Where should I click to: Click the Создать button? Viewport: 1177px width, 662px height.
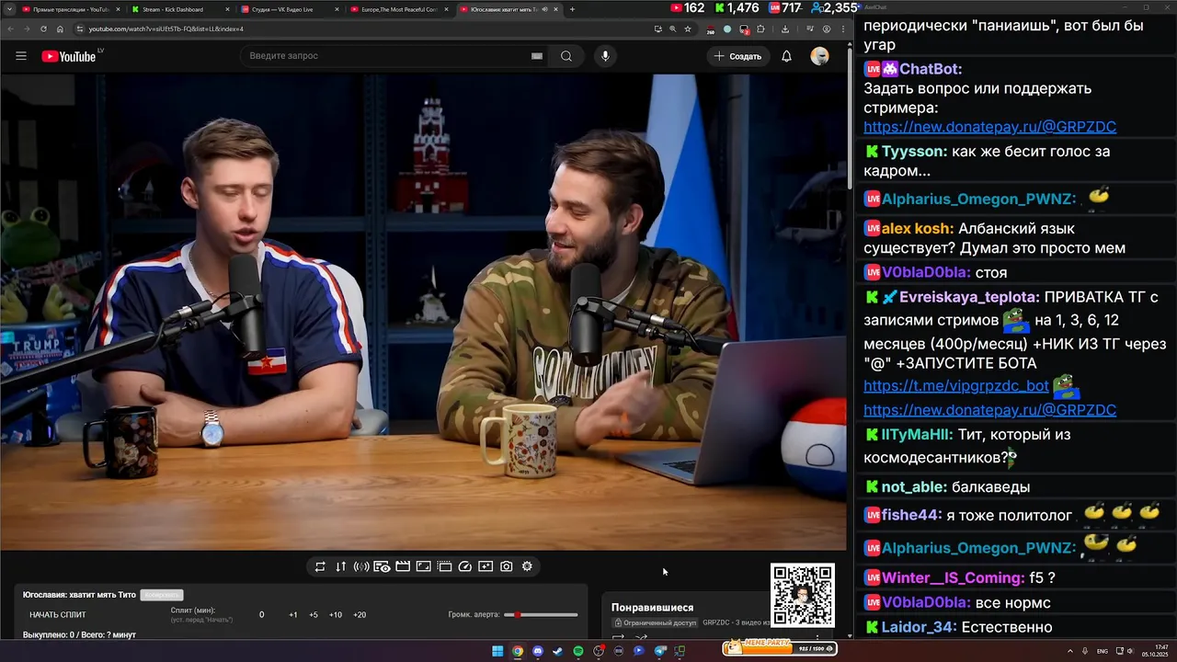click(x=737, y=56)
